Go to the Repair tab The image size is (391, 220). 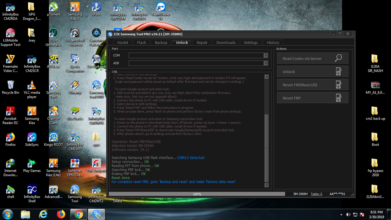(x=202, y=42)
